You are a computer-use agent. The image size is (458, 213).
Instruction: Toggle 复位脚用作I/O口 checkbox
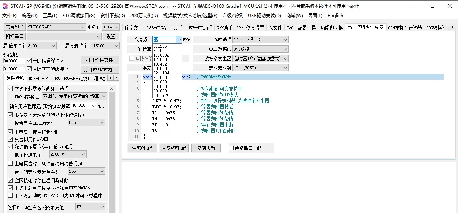11,139
